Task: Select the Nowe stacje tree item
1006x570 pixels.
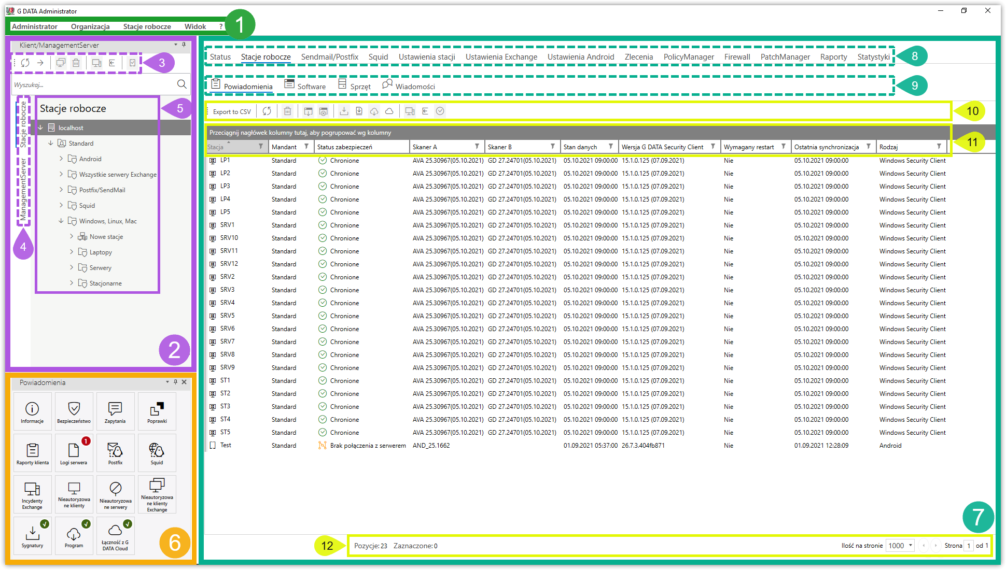Action: (x=106, y=237)
